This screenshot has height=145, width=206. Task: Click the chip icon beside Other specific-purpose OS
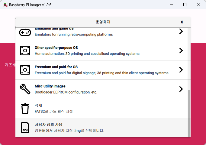pyautogui.click(x=25, y=51)
